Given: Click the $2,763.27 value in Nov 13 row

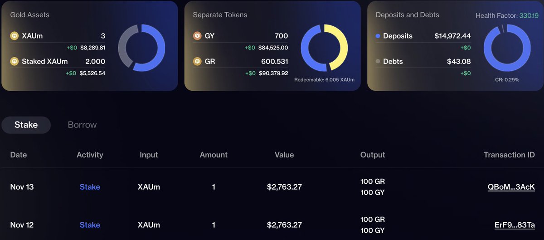Looking at the screenshot, I should click(x=284, y=187).
